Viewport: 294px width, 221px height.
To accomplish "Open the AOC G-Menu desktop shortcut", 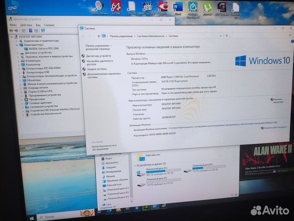I will 222,9.
